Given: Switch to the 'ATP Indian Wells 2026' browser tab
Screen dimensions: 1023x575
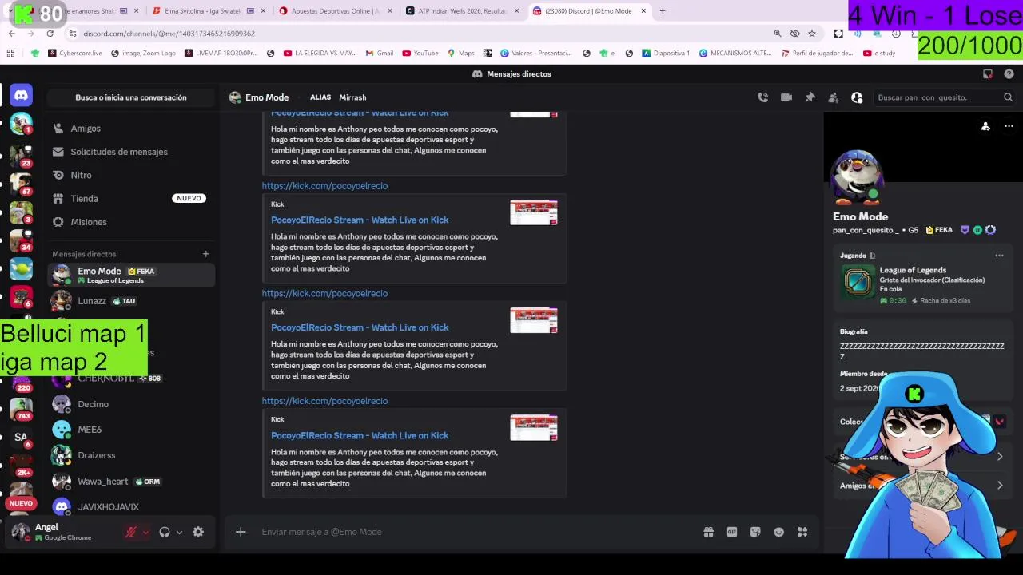Looking at the screenshot, I should tap(462, 11).
